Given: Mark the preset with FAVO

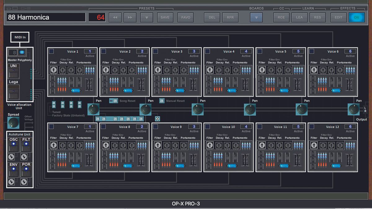Looking at the screenshot, I should tap(185, 17).
